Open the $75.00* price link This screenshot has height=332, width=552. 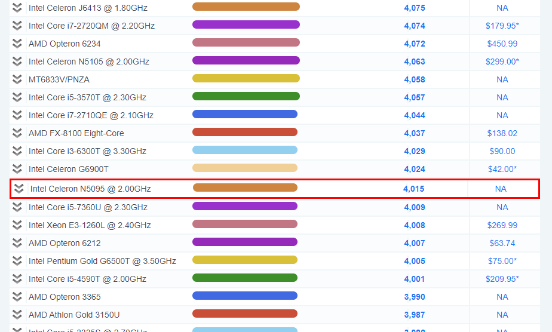[x=502, y=261]
